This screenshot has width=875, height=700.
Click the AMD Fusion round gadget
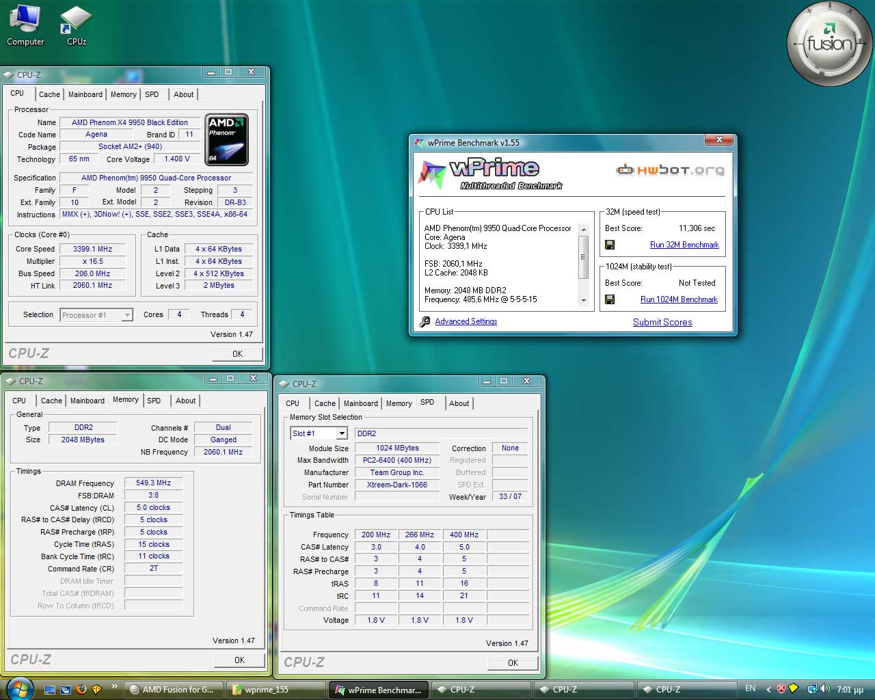pos(829,44)
